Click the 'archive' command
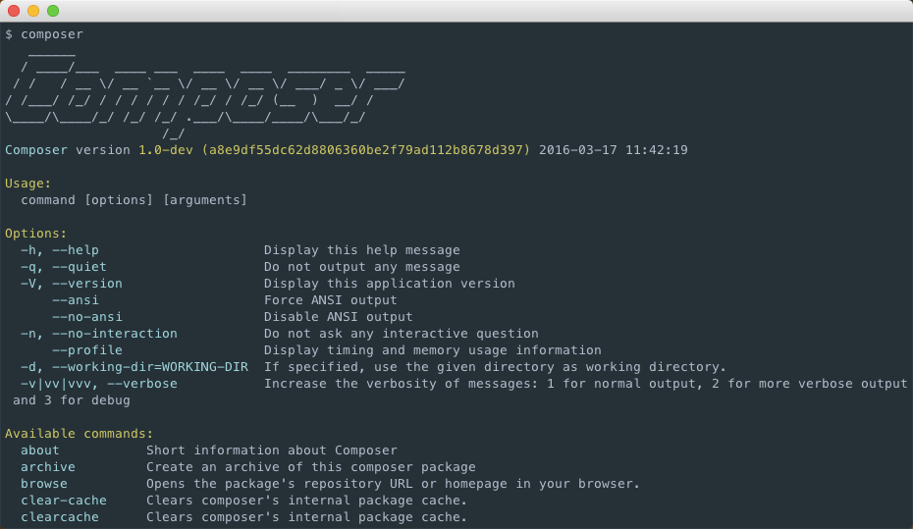This screenshot has width=913, height=529. (x=48, y=467)
